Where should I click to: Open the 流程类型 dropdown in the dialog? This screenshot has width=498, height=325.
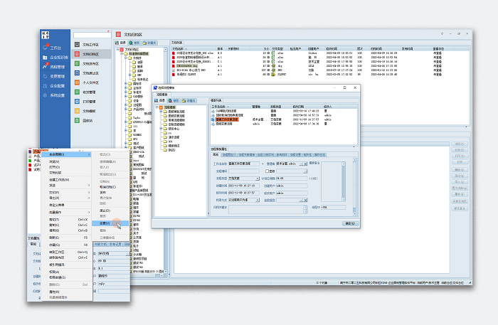258,179
